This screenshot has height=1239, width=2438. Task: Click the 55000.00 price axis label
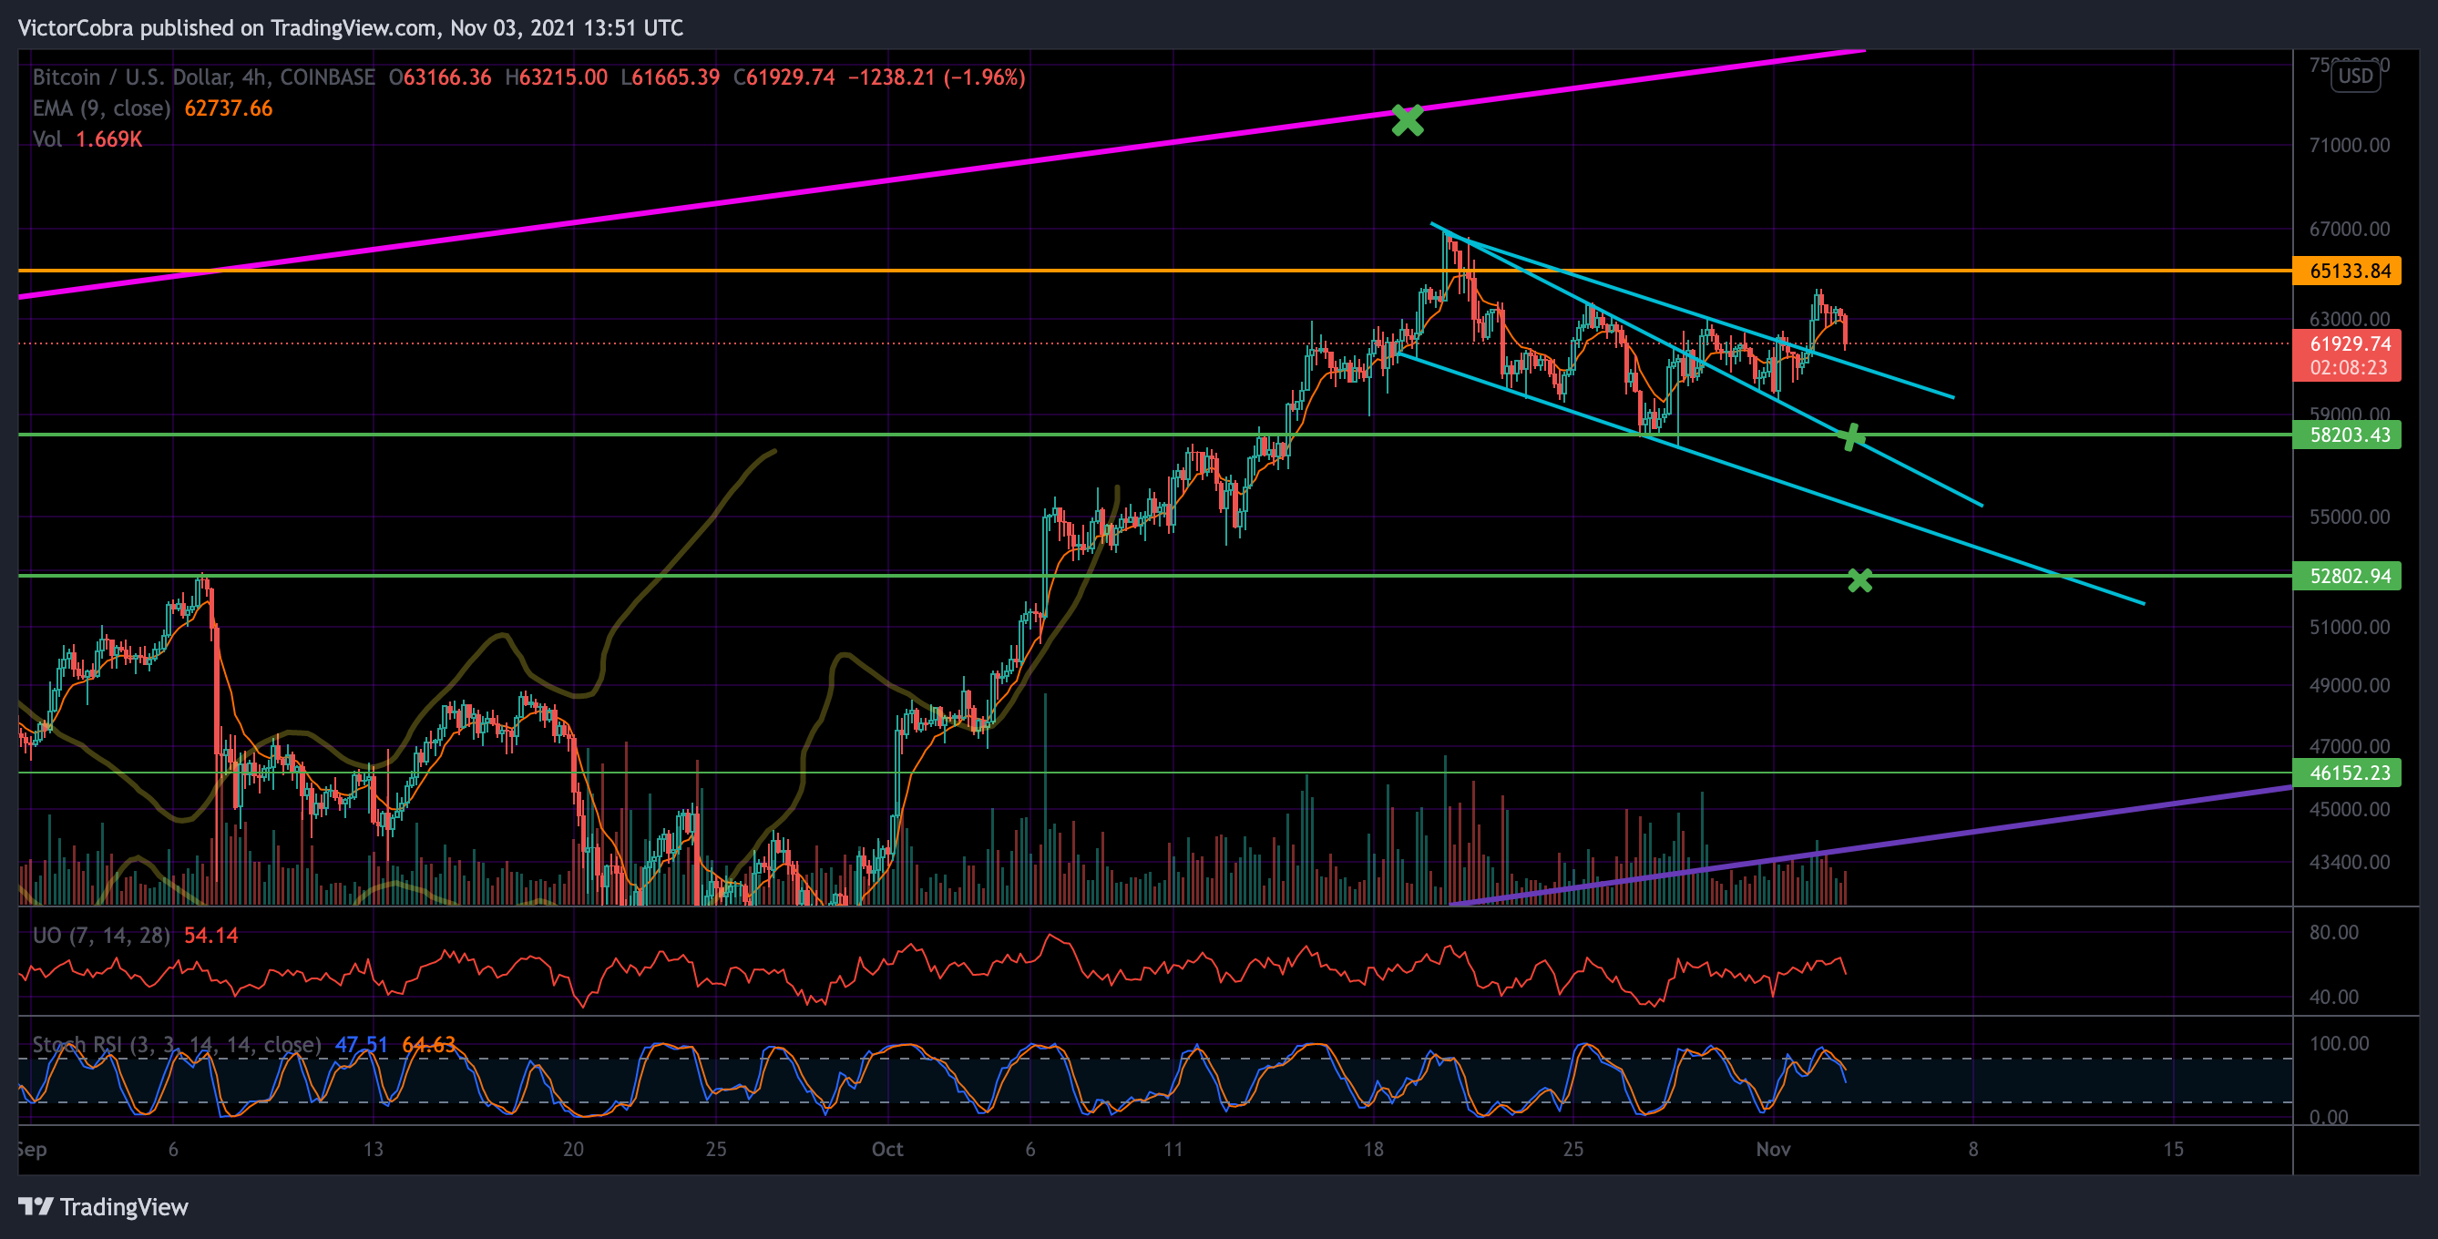pos(2349,517)
